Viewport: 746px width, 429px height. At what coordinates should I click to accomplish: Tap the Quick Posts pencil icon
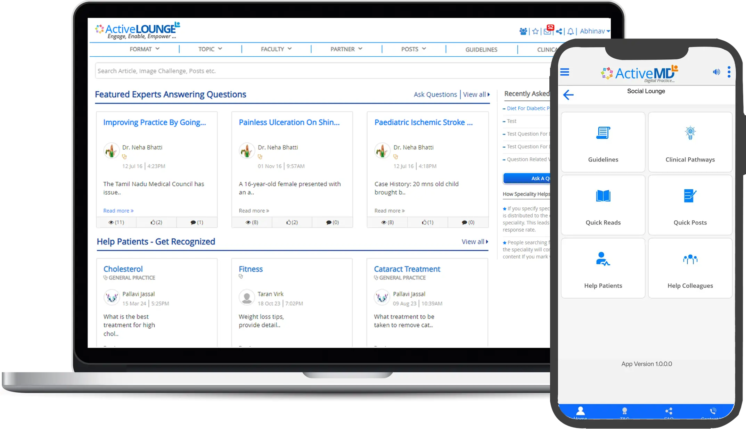[x=690, y=196]
